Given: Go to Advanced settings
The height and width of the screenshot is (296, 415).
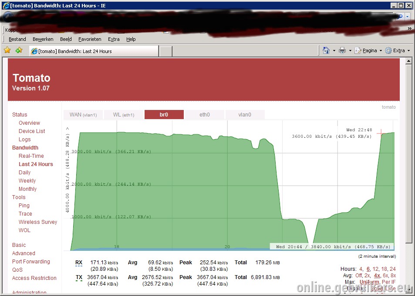Looking at the screenshot, I should click(24, 253).
